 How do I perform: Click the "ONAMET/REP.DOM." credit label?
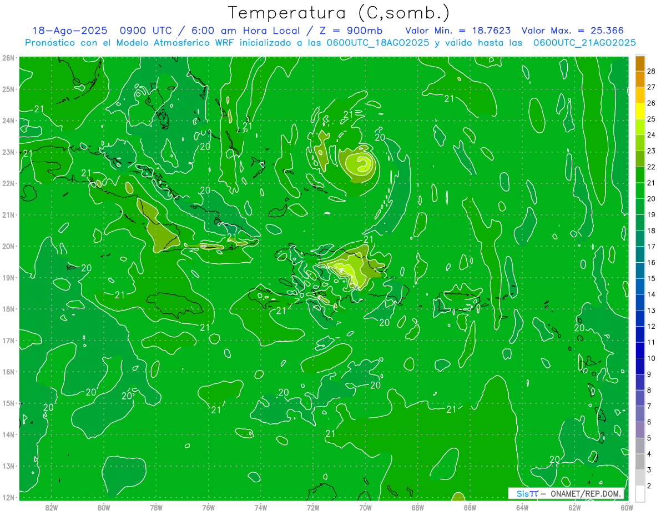(586, 494)
